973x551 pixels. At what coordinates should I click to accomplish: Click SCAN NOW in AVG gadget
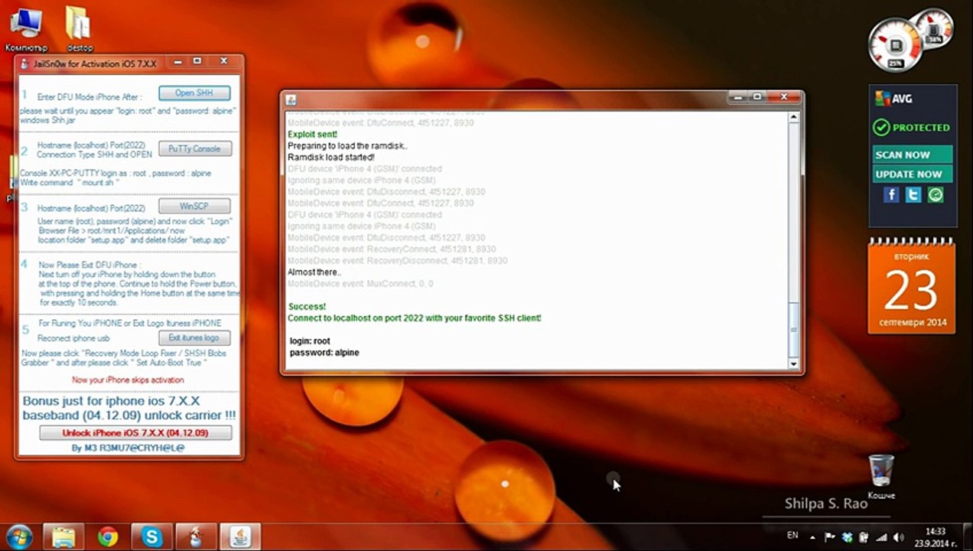tap(912, 155)
